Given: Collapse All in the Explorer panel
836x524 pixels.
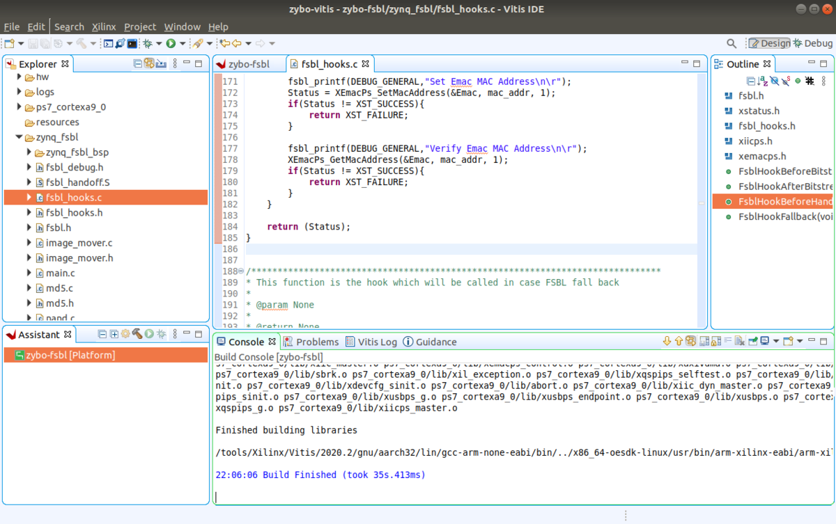Looking at the screenshot, I should coord(138,63).
